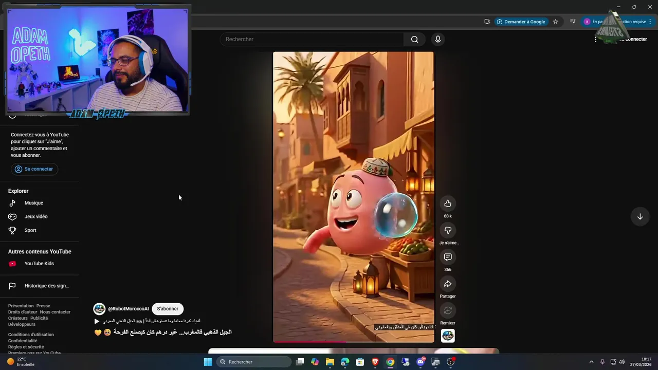The height and width of the screenshot is (370, 658).
Task: Click the Chrome icon on the taskbar
Action: click(x=391, y=362)
